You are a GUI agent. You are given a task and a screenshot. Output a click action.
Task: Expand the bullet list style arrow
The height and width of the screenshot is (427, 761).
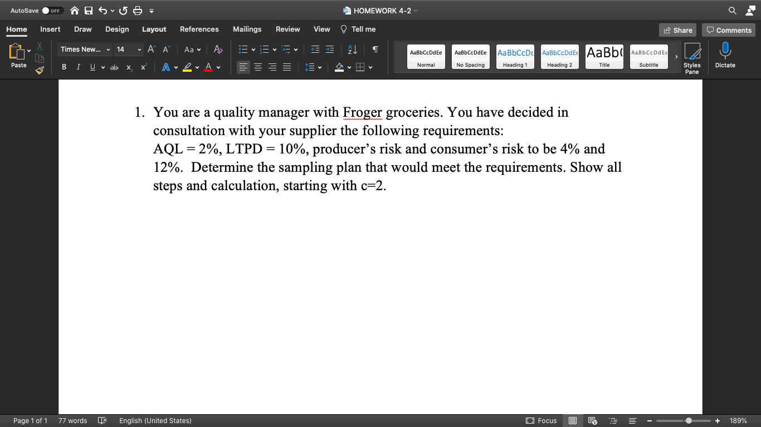tap(253, 50)
